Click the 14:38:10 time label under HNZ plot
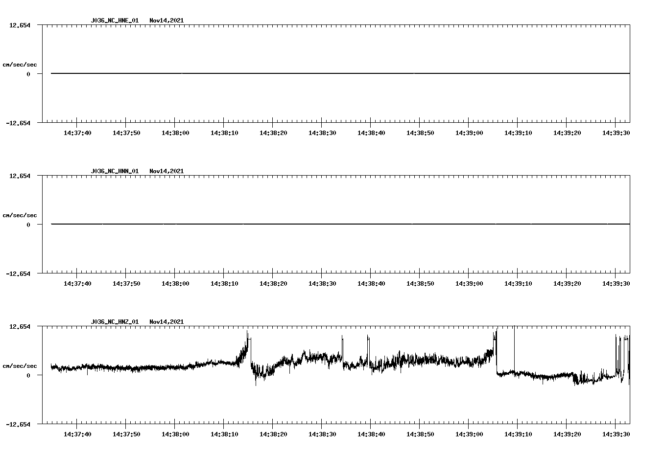665x452 pixels. [224, 434]
